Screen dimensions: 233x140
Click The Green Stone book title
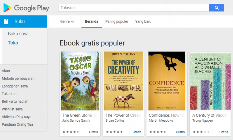pos(80,115)
